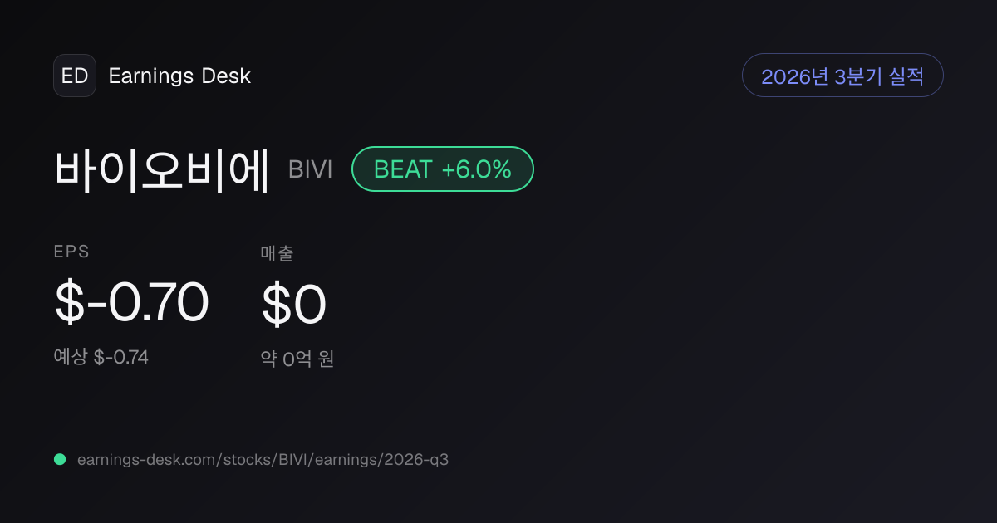The image size is (997, 523).
Task: Click the word BEAT in the badge
Action: point(403,169)
